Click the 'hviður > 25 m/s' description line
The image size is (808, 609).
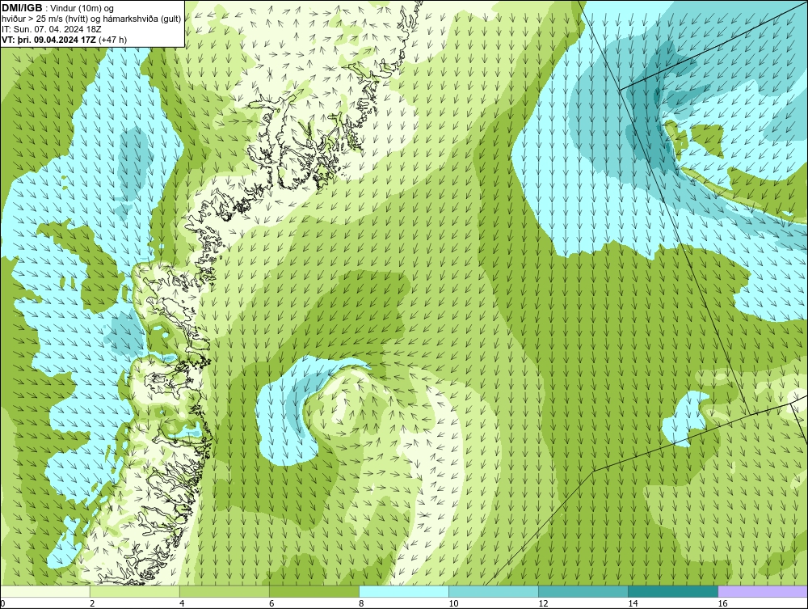(x=91, y=19)
